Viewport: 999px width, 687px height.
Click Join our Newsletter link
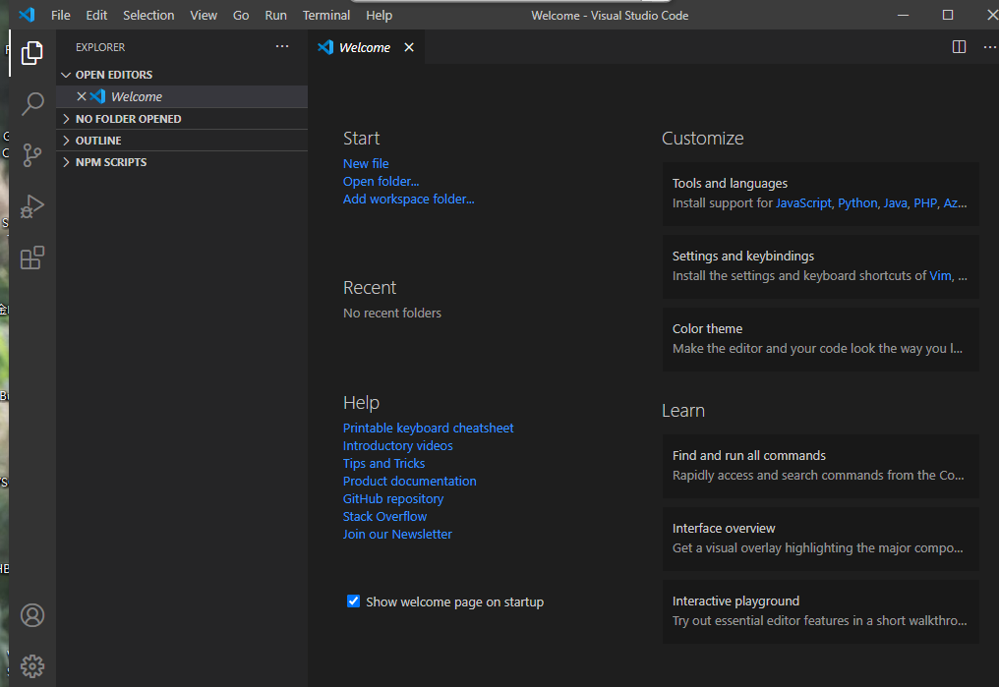click(x=397, y=535)
